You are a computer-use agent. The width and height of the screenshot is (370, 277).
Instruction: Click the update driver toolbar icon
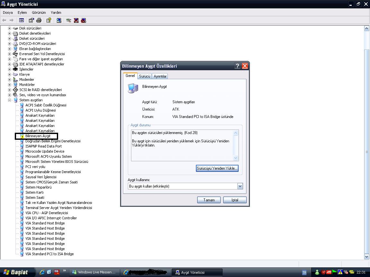(x=68, y=20)
